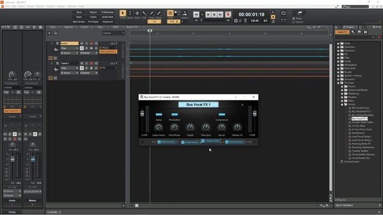Expand the Drums subfolder
The height and width of the screenshot is (215, 383).
click(342, 86)
